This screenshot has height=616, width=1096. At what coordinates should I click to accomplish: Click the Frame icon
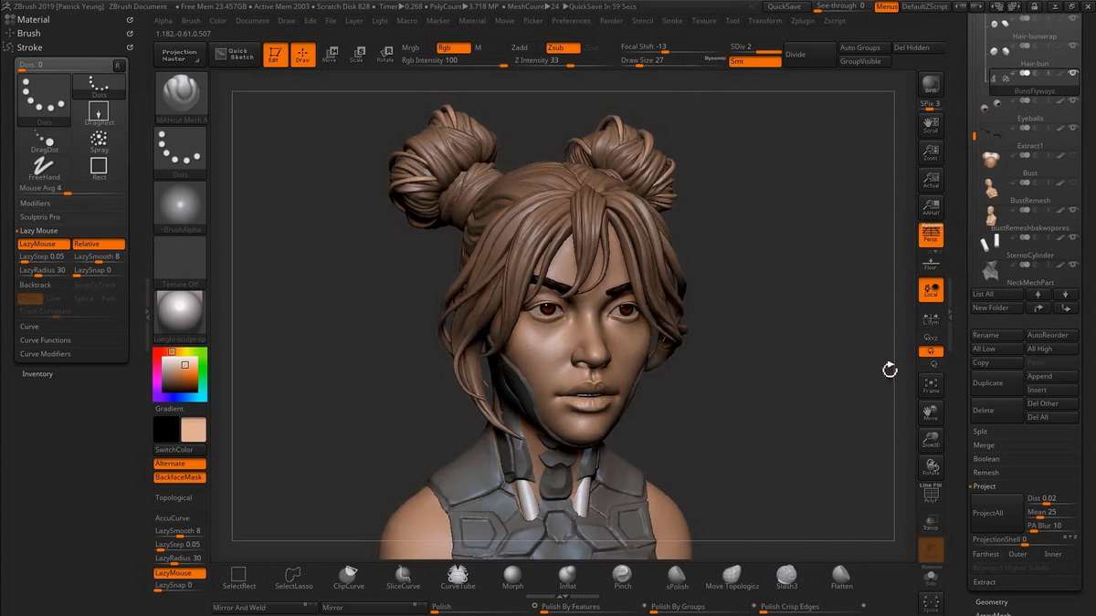tap(931, 385)
